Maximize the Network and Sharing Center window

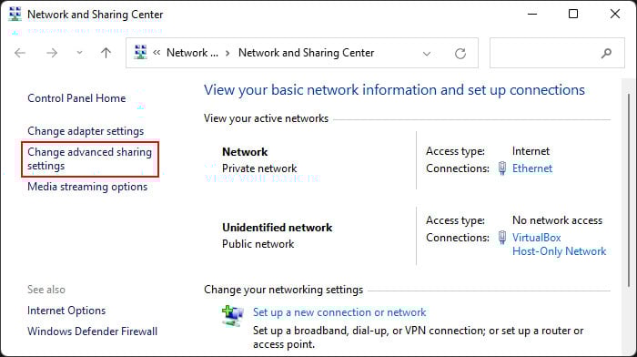[573, 14]
